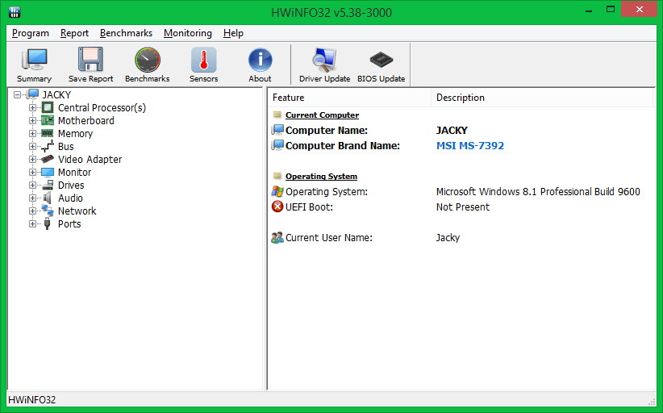The image size is (663, 413).
Task: Open the Help menu
Action: click(233, 33)
